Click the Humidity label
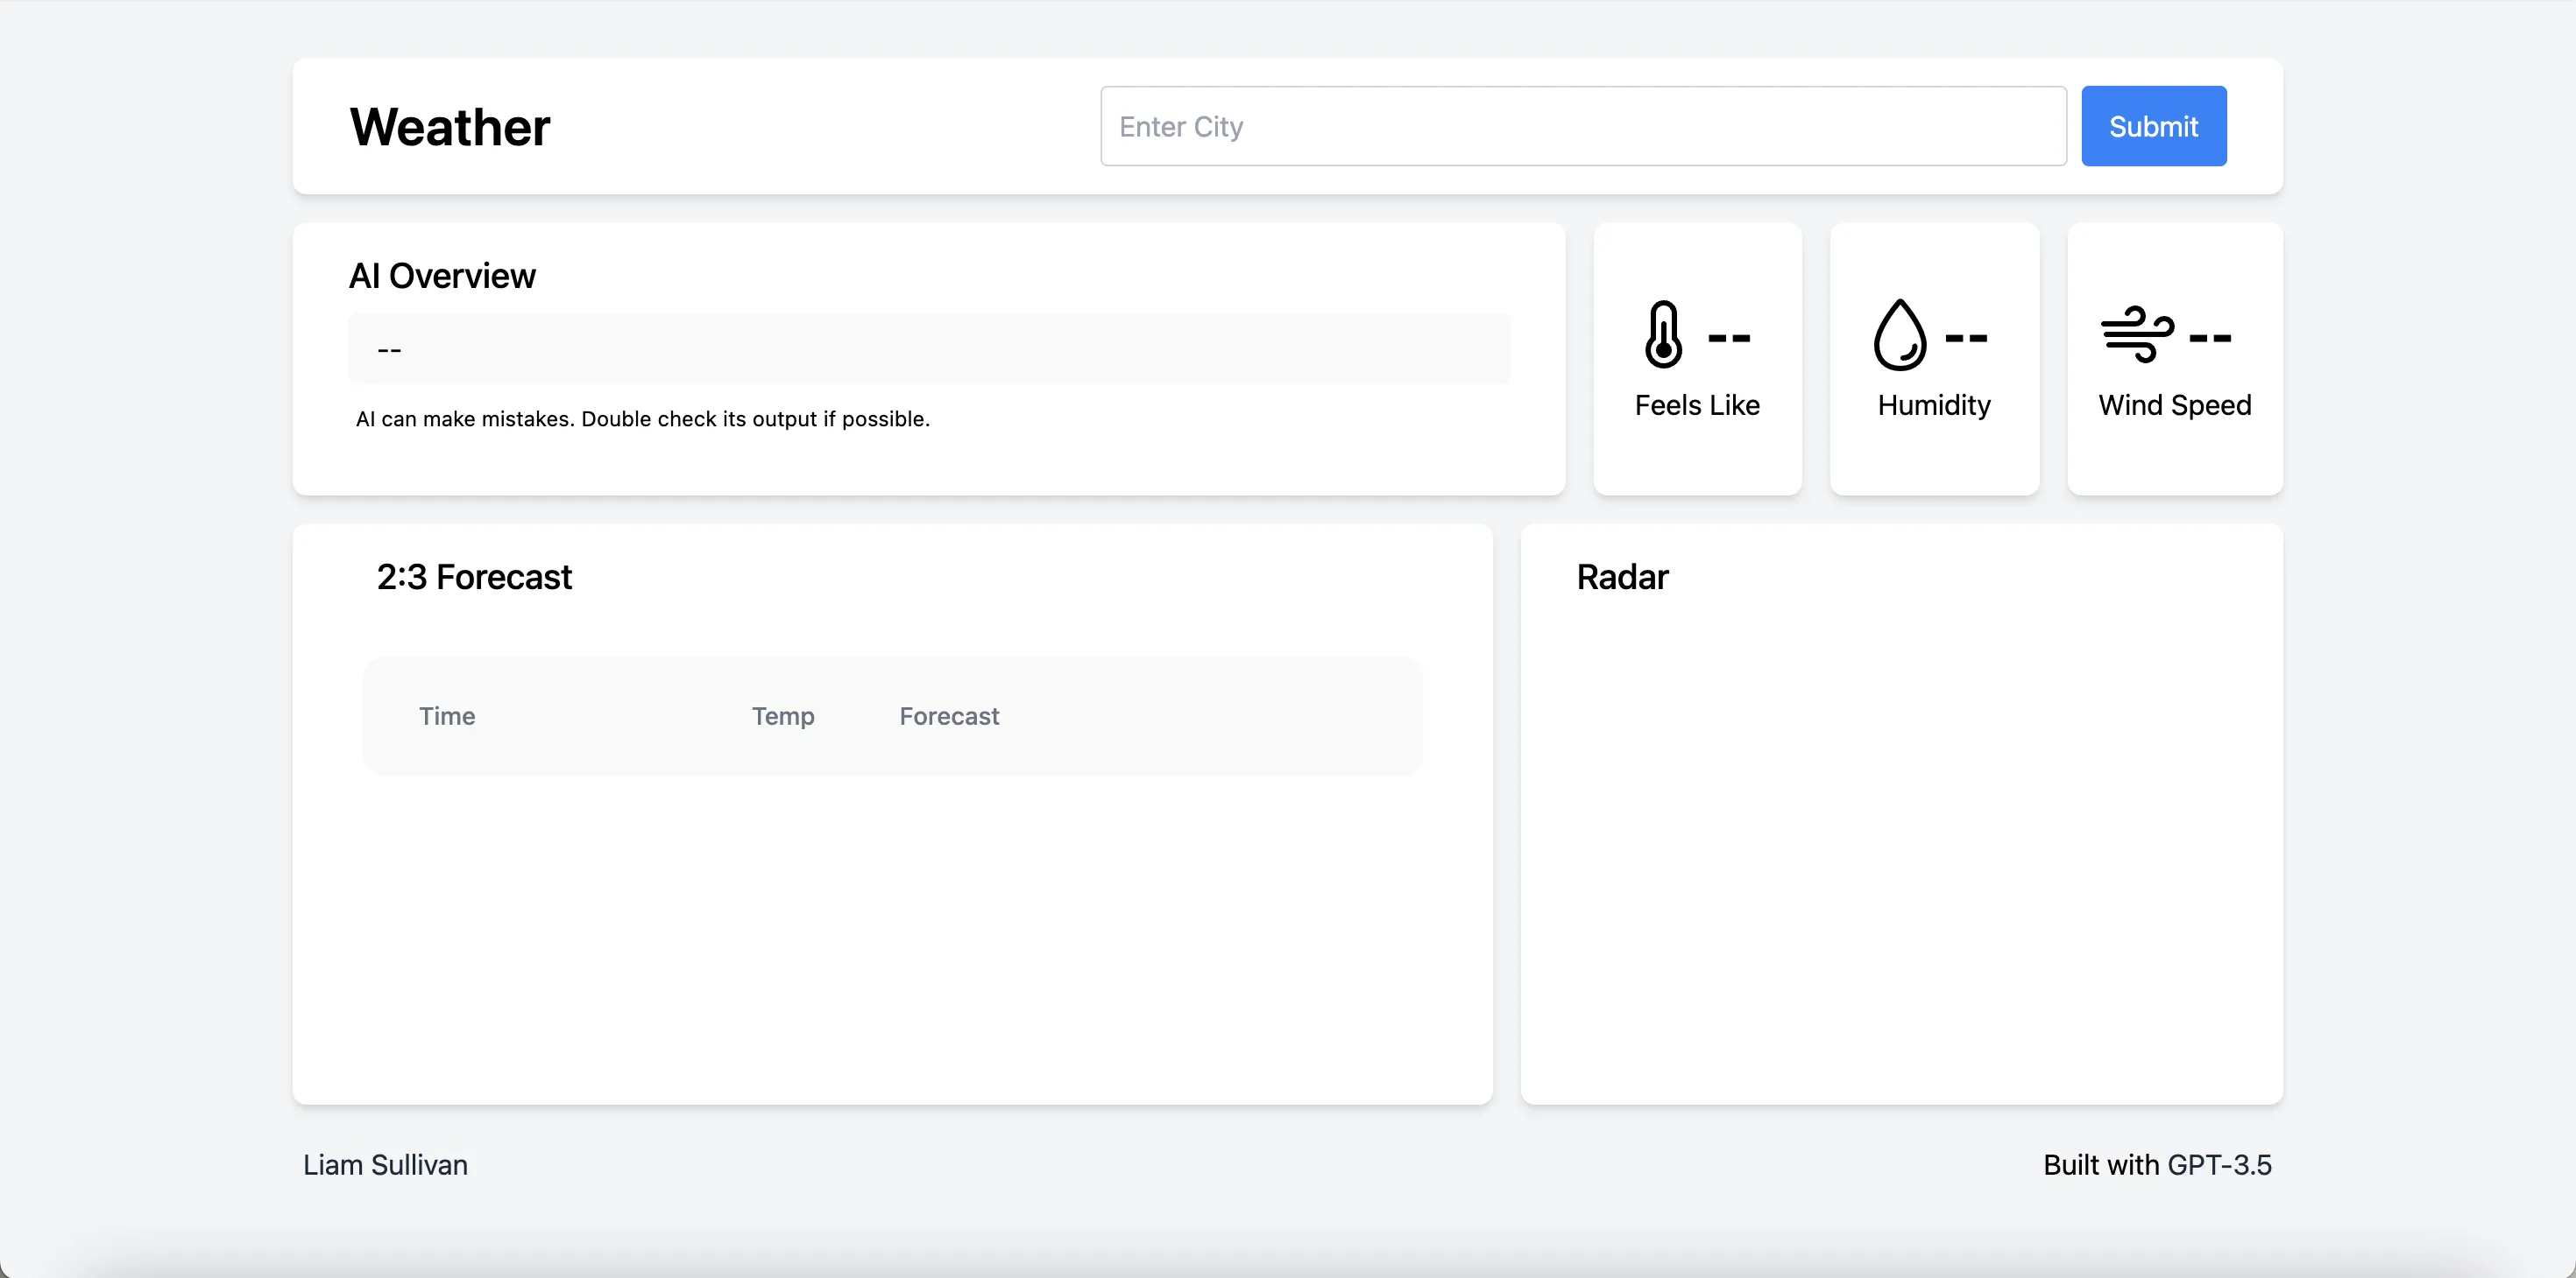The height and width of the screenshot is (1278, 2576). [x=1934, y=405]
